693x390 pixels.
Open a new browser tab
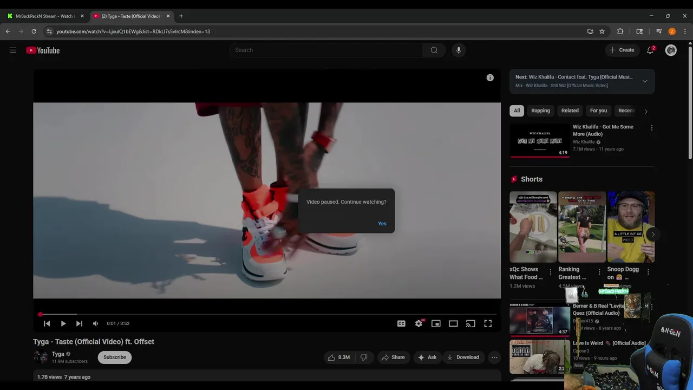coord(181,16)
